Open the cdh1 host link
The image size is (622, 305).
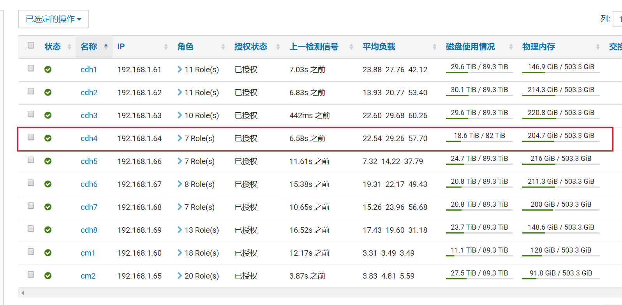click(x=89, y=70)
